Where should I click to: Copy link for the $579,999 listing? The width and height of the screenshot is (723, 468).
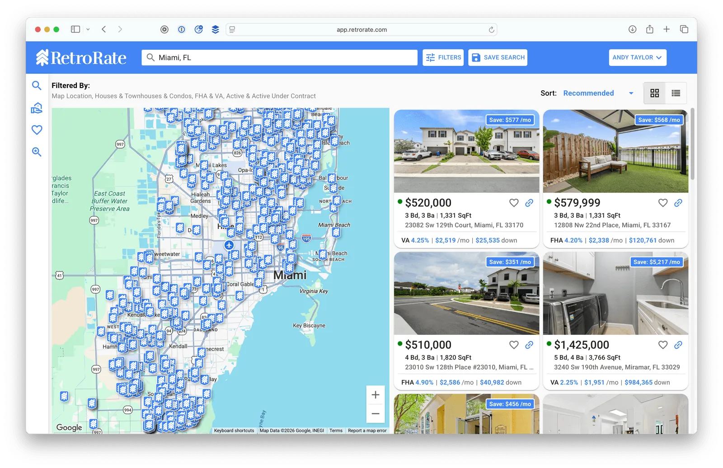pyautogui.click(x=678, y=203)
